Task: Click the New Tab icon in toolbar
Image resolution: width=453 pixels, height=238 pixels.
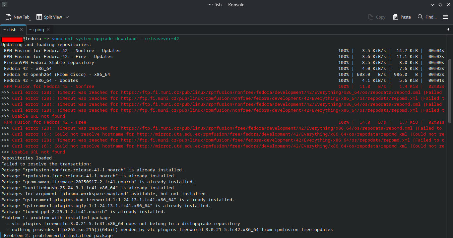Action: coord(9,17)
